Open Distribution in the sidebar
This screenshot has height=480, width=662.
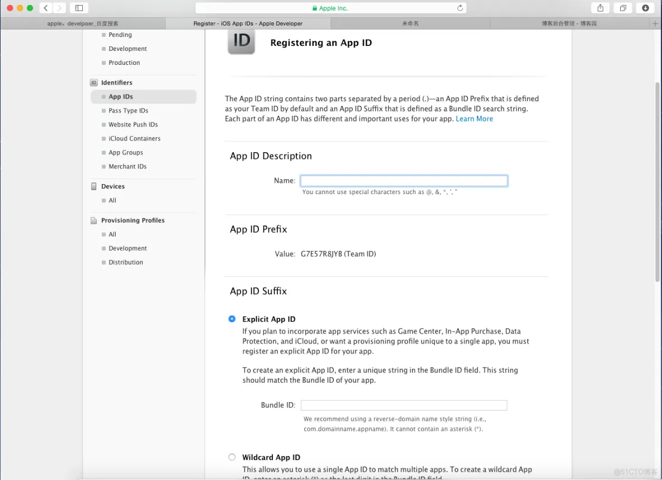126,262
